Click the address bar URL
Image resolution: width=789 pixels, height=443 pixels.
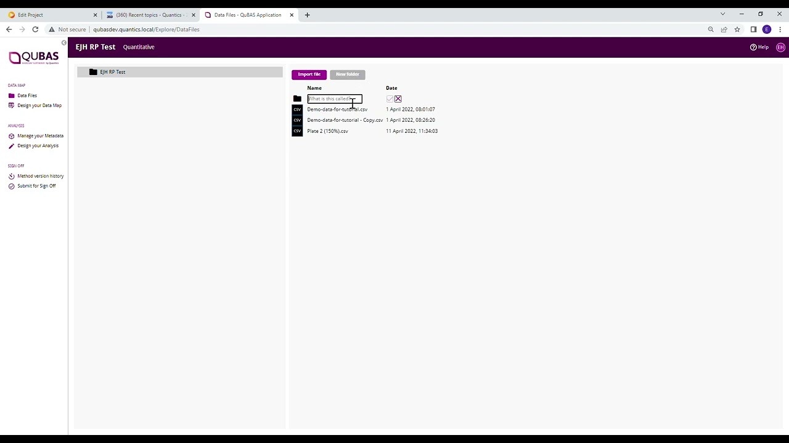(x=146, y=30)
